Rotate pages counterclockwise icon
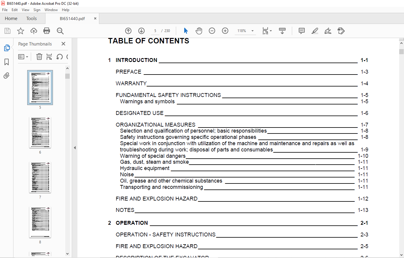404x258 pixels. point(60,57)
